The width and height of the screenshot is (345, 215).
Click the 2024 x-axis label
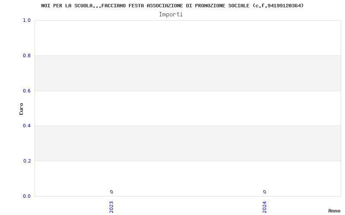point(264,207)
